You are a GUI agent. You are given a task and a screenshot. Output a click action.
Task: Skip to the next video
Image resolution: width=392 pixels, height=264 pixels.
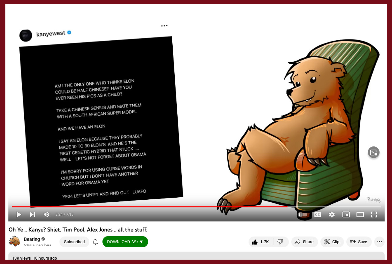[x=33, y=214]
